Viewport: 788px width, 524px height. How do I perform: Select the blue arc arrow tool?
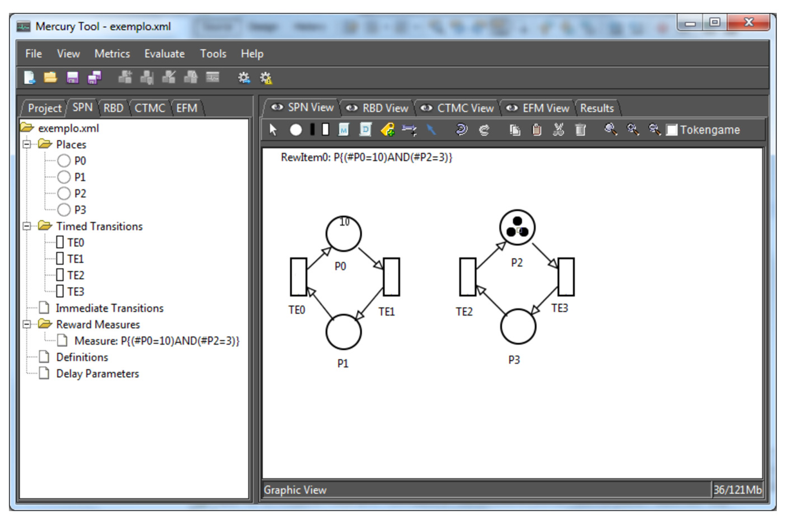coord(431,130)
